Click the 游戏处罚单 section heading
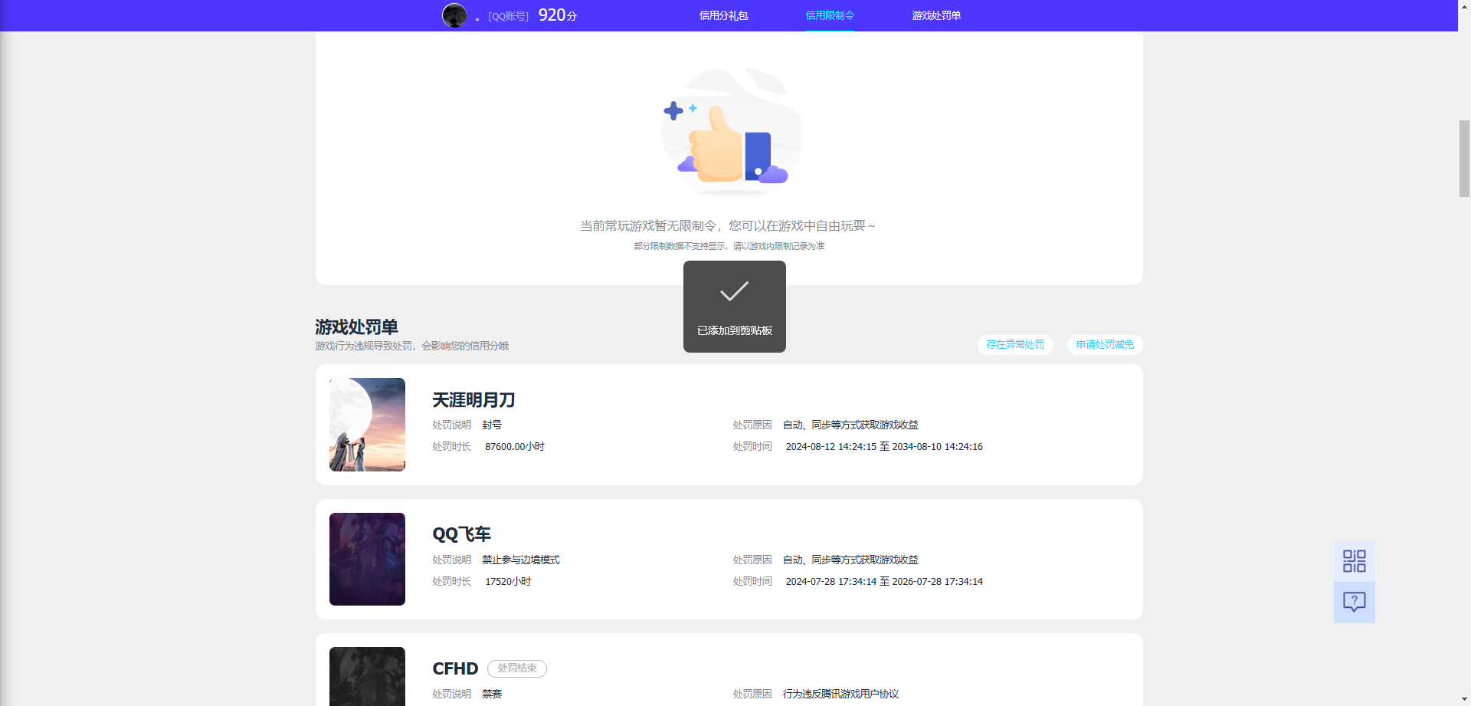This screenshot has width=1471, height=706. [x=355, y=327]
